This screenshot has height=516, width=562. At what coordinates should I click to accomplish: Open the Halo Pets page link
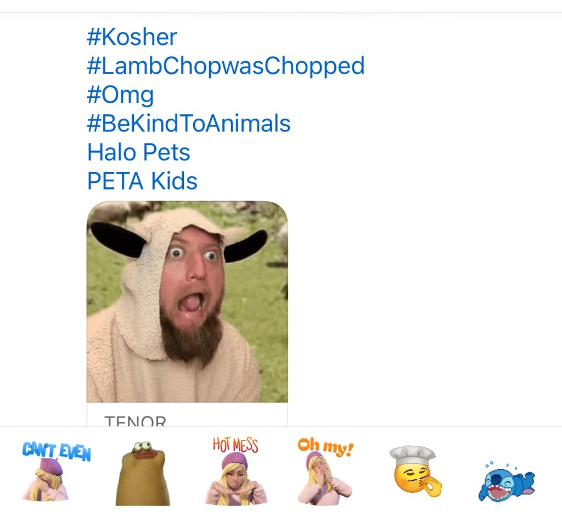point(139,152)
